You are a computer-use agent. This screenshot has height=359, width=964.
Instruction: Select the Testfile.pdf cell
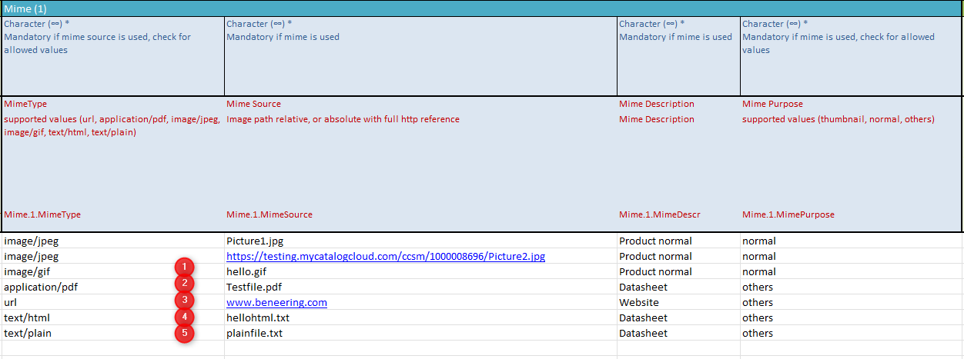(251, 287)
